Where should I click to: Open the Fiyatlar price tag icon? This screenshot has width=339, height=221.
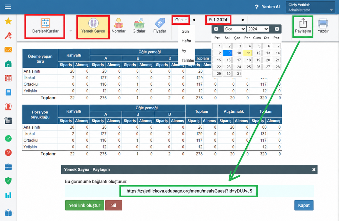pos(160,23)
